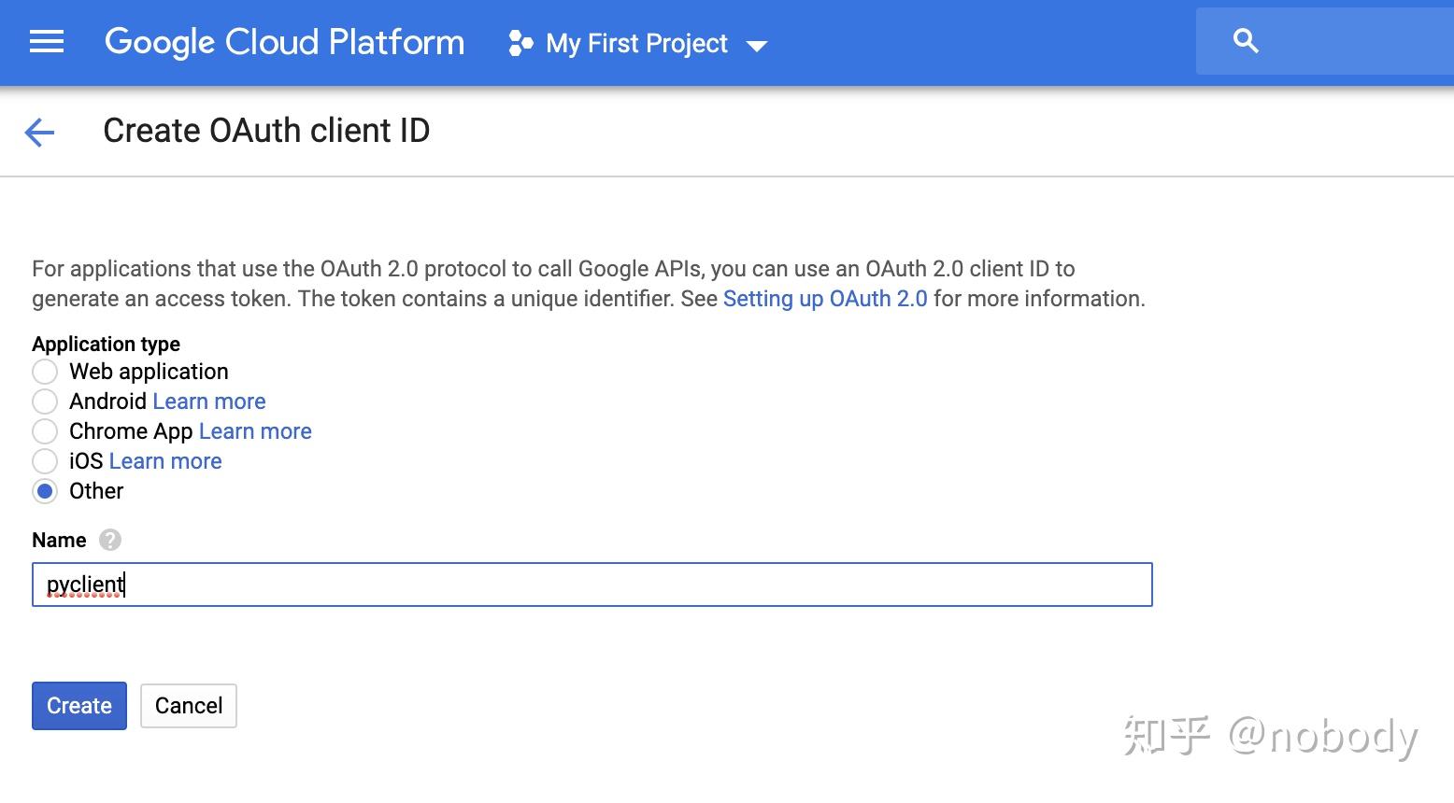1454x803 pixels.
Task: Click the Name help question-mark icon
Action: click(x=109, y=541)
